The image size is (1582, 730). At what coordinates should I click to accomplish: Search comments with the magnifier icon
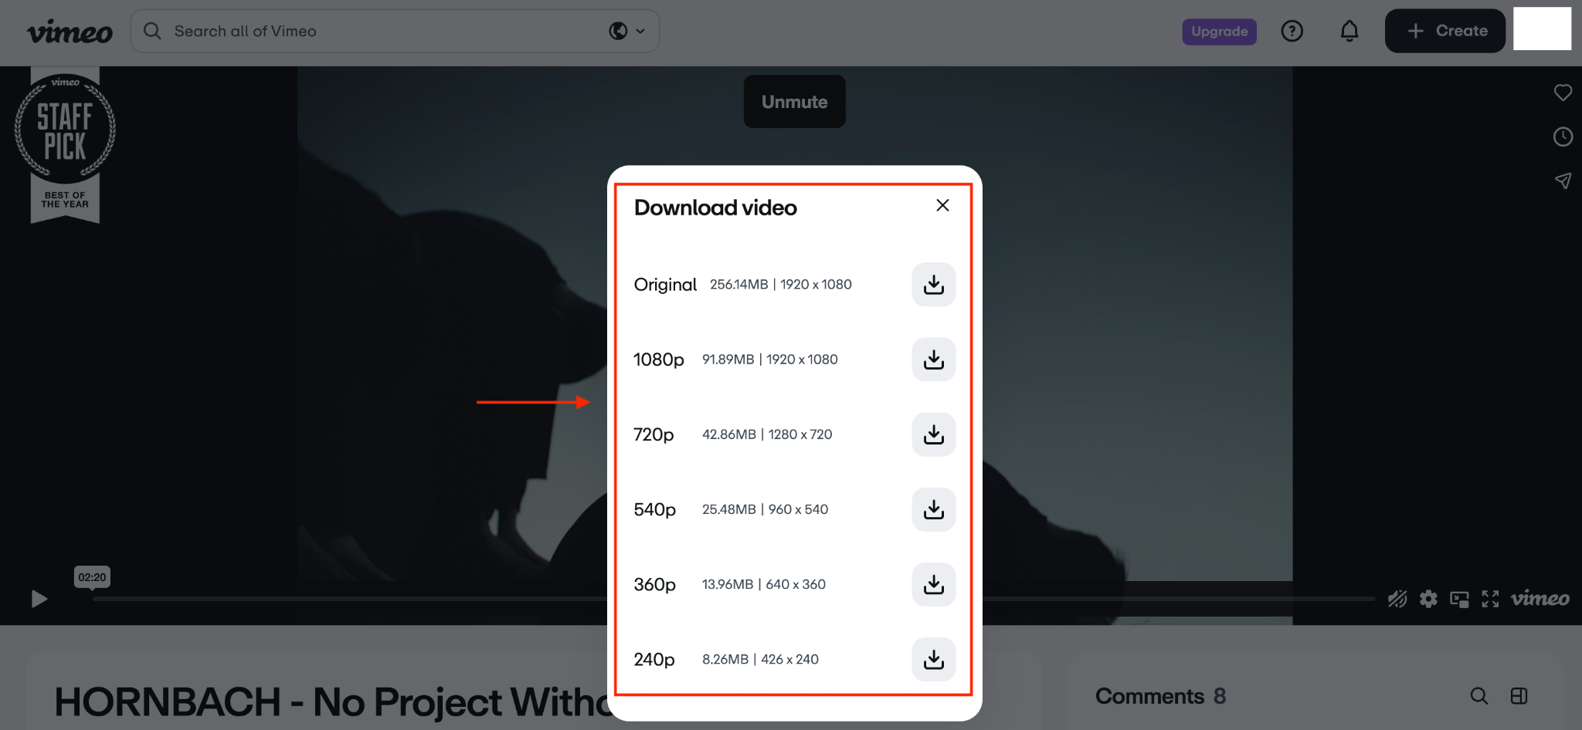pyautogui.click(x=1479, y=695)
